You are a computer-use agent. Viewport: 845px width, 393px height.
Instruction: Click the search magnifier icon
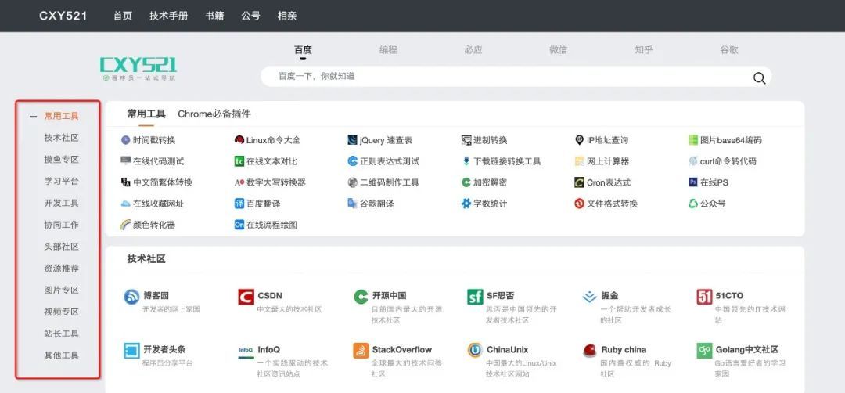(x=759, y=78)
